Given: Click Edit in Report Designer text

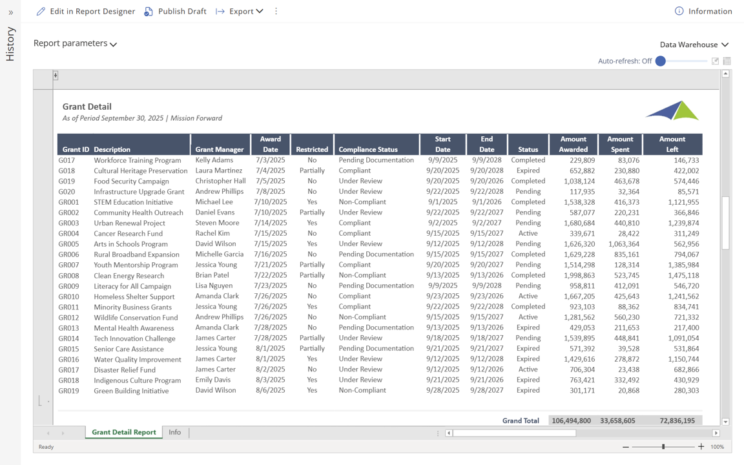Looking at the screenshot, I should click(x=92, y=11).
